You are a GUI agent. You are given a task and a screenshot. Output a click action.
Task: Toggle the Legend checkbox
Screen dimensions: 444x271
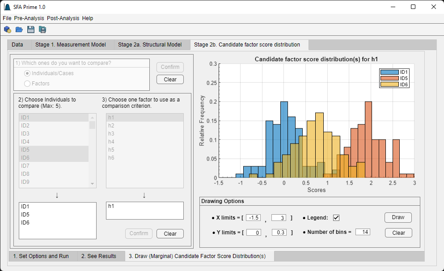[336, 218]
